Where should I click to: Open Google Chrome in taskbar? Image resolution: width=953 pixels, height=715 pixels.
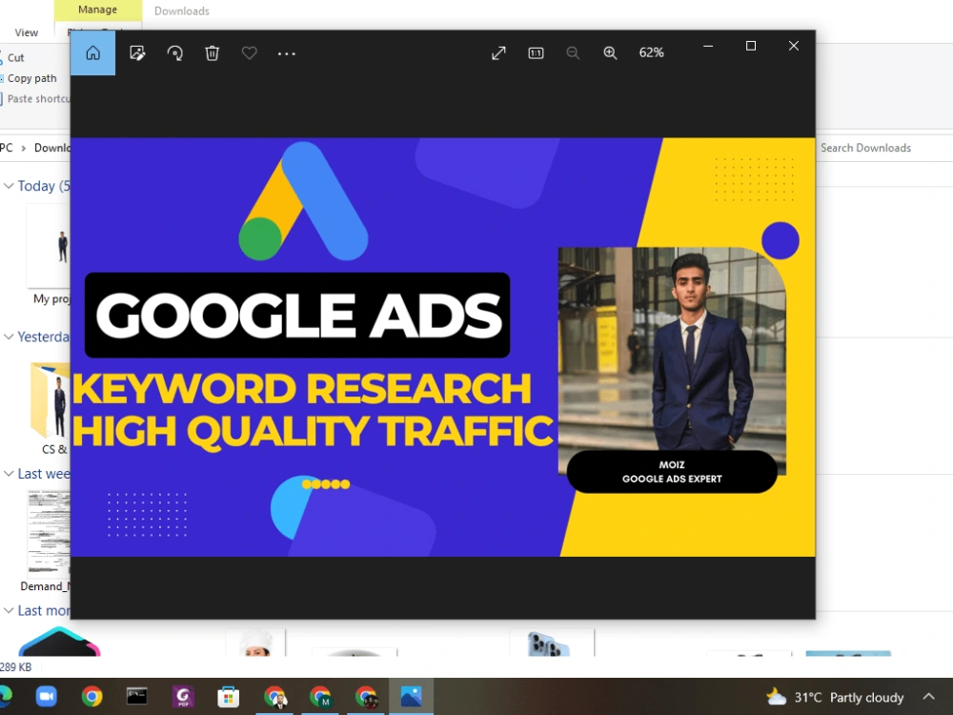pos(91,696)
